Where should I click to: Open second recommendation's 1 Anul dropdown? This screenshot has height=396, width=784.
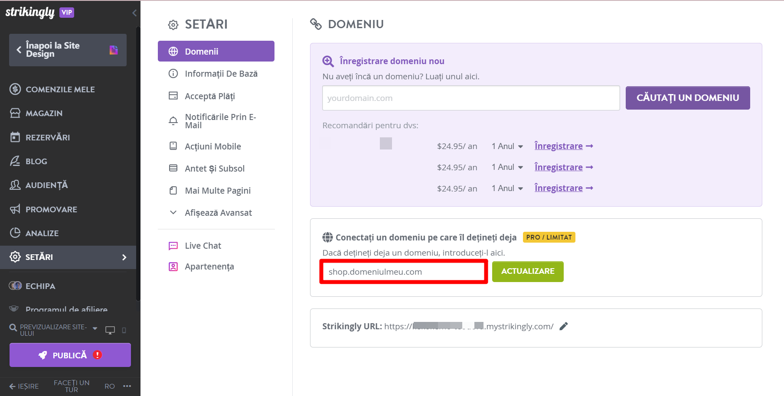pyautogui.click(x=507, y=167)
